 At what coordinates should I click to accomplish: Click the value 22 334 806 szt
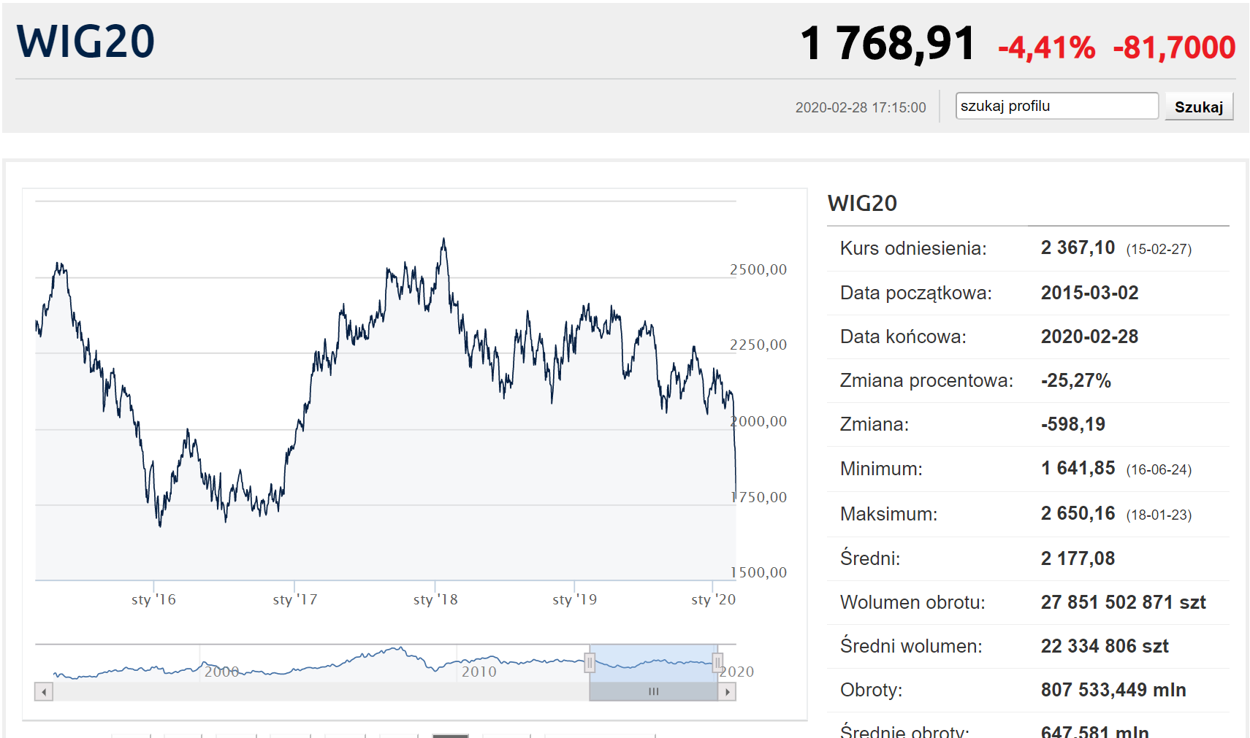point(1105,646)
